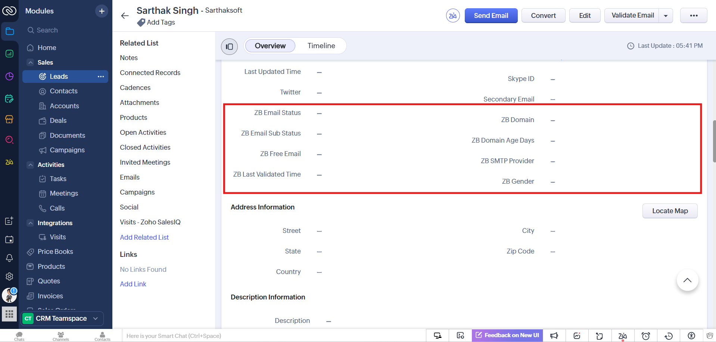This screenshot has width=716, height=342.
Task: Click the Send Email button
Action: pos(491,16)
